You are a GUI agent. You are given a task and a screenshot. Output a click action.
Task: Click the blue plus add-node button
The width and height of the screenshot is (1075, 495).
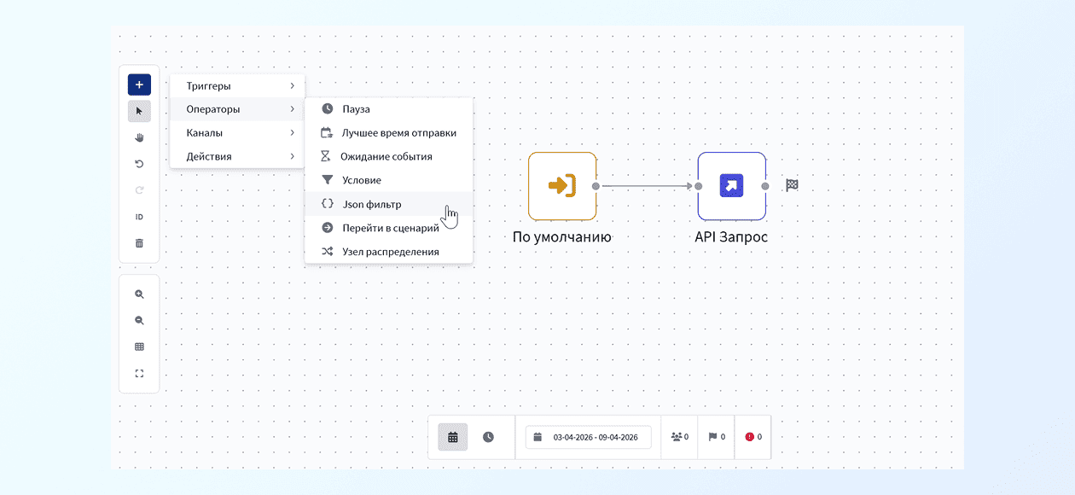pos(139,85)
